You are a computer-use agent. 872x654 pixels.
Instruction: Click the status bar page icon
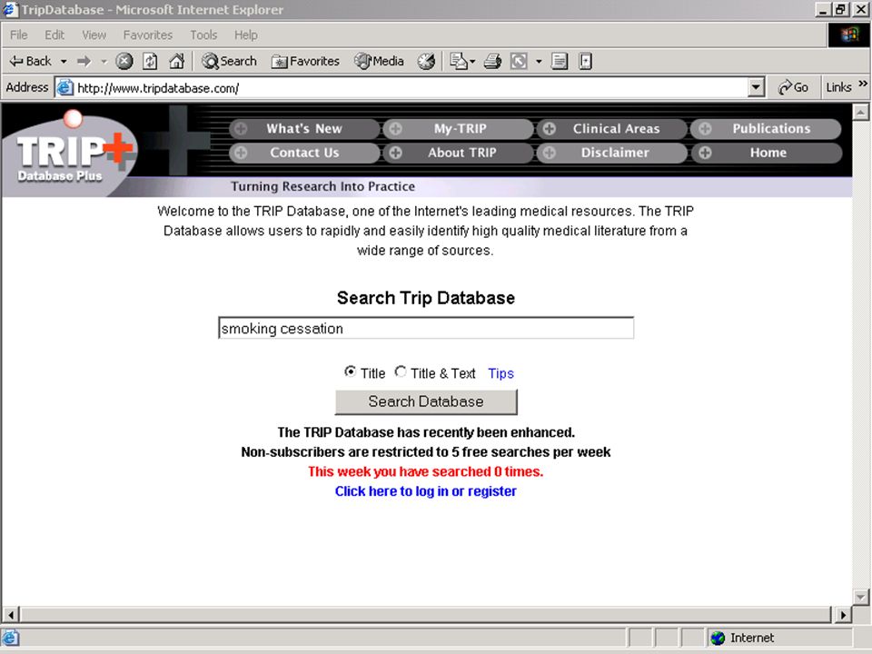point(11,638)
